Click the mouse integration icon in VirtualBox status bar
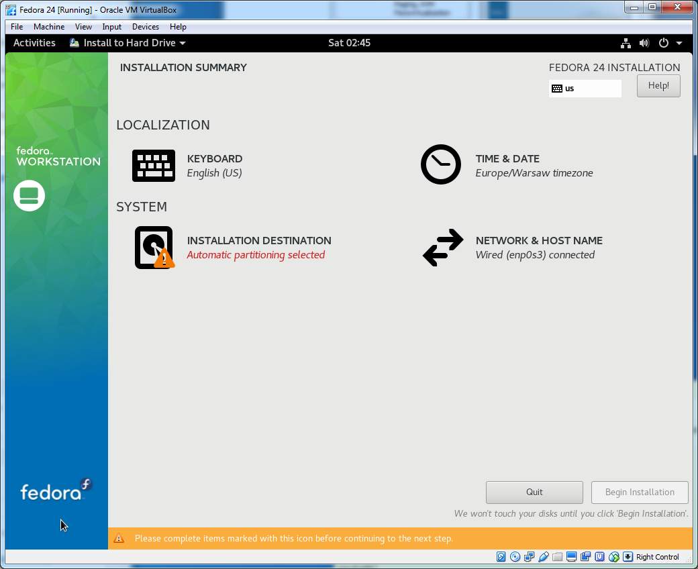 [x=614, y=556]
